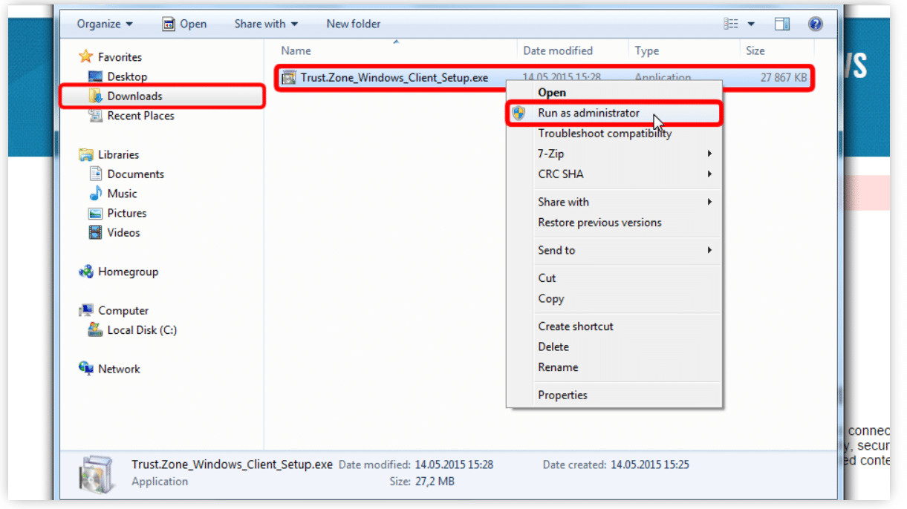Click the Local Disk (C:) drive icon

point(95,329)
